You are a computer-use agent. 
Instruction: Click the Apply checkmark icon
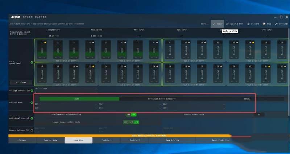(x=214, y=24)
